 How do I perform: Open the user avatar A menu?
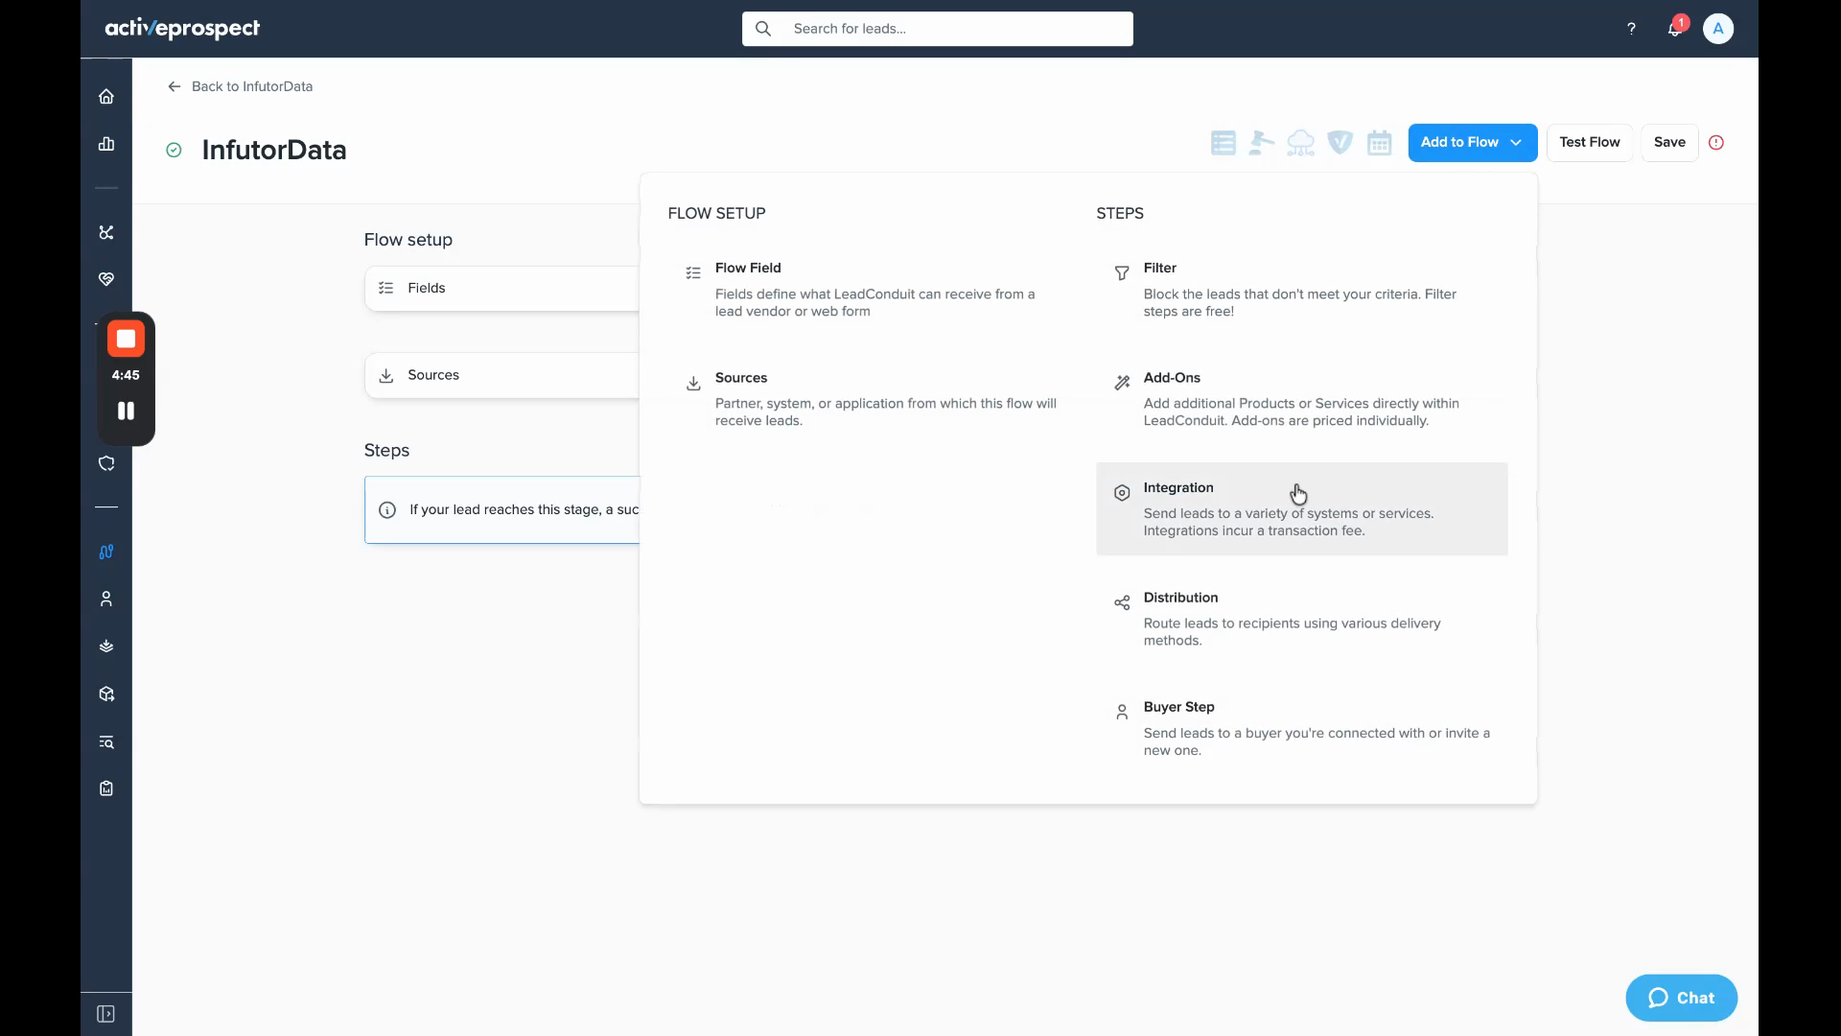click(1718, 29)
